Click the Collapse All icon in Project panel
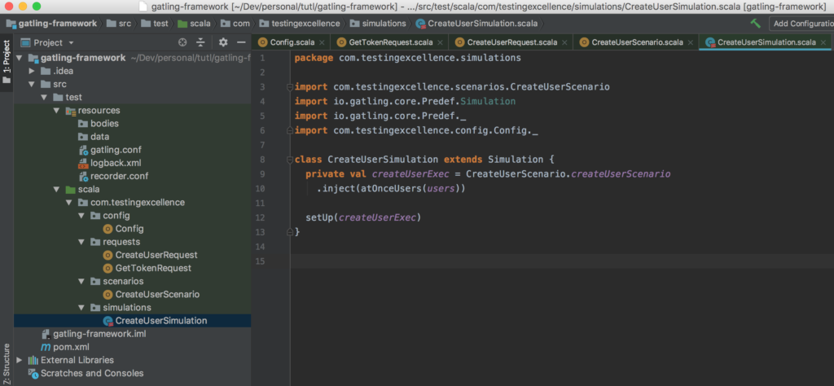834x386 pixels. [200, 42]
